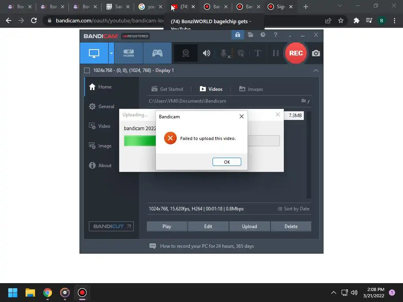Open File Explorer from taskbar
The height and width of the screenshot is (302, 403).
[30, 293]
